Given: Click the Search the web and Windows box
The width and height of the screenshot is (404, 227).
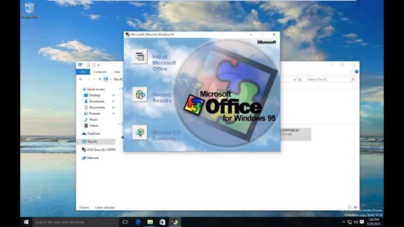Looking at the screenshot, I should coord(75,222).
